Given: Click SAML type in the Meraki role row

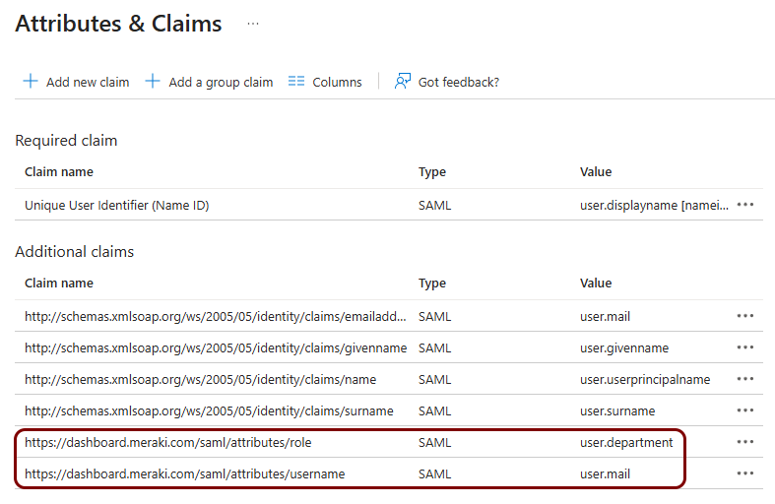Looking at the screenshot, I should tap(434, 443).
